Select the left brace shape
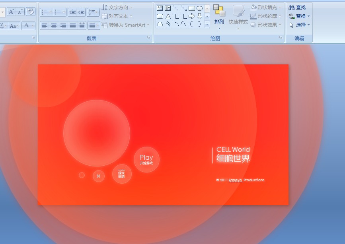 pos(192,24)
